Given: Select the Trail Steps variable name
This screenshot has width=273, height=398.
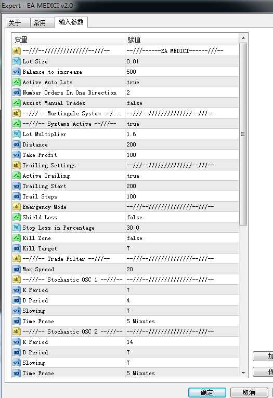Looking at the screenshot, I should pyautogui.click(x=40, y=197).
